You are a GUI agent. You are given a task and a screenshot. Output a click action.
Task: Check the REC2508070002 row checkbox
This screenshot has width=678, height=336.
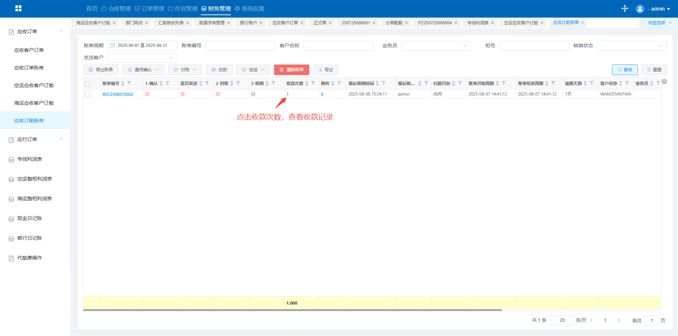(88, 94)
